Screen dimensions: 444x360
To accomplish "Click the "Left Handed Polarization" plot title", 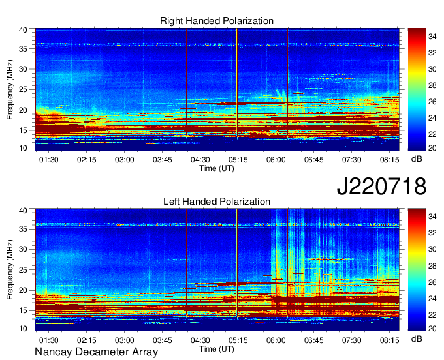I will click(217, 202).
